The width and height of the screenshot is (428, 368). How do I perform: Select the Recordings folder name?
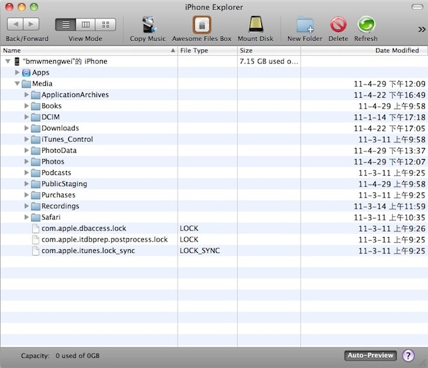click(60, 206)
